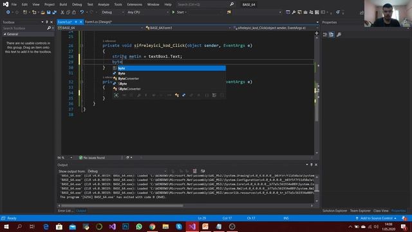Select SByte in IntelliSense list
The image size is (412, 232).
tap(169, 84)
